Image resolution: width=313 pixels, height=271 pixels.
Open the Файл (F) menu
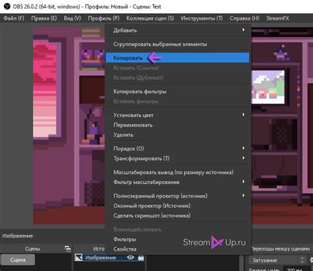click(x=14, y=18)
